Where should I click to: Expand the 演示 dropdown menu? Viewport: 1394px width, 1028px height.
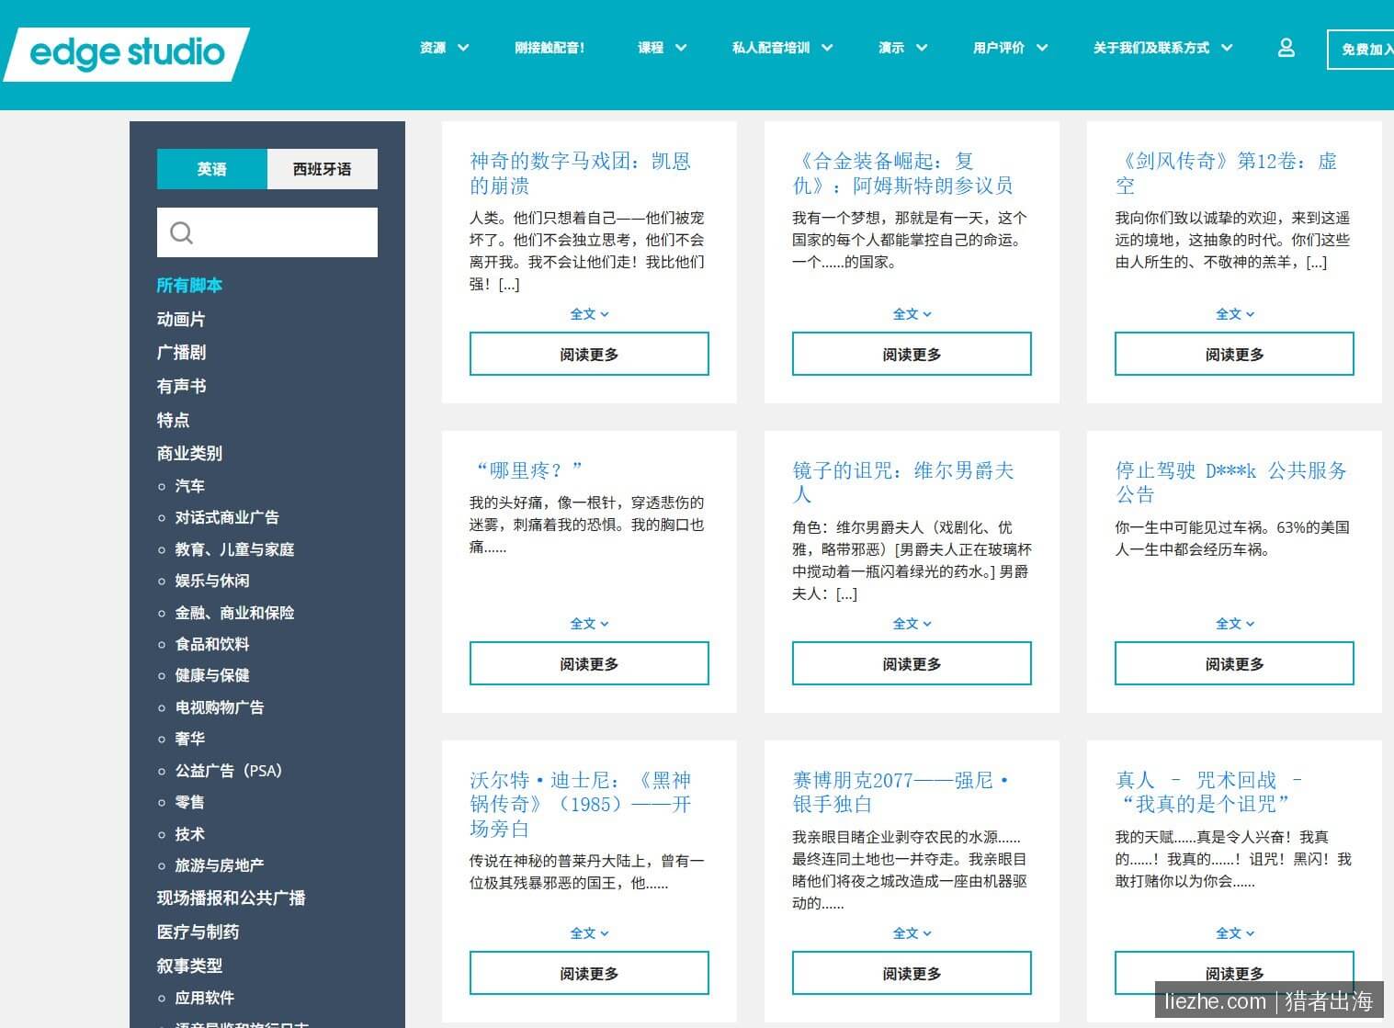(903, 48)
